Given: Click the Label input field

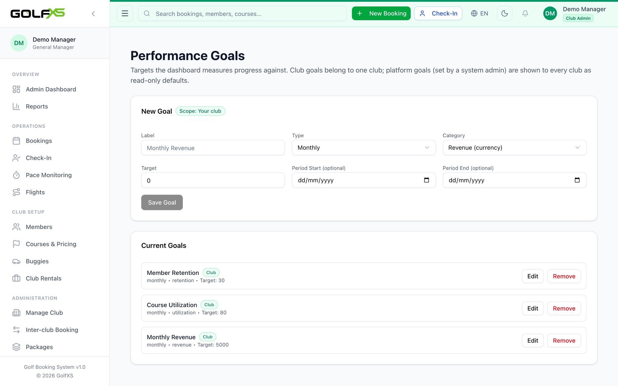Looking at the screenshot, I should point(213,148).
